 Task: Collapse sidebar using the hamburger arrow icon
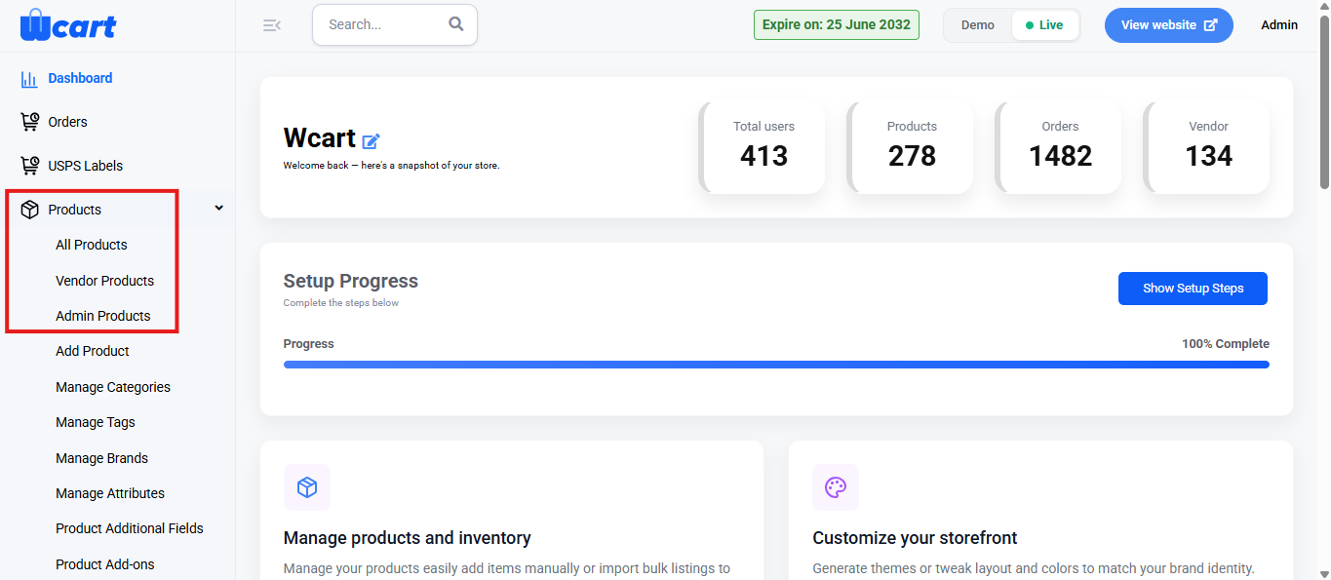point(272,25)
